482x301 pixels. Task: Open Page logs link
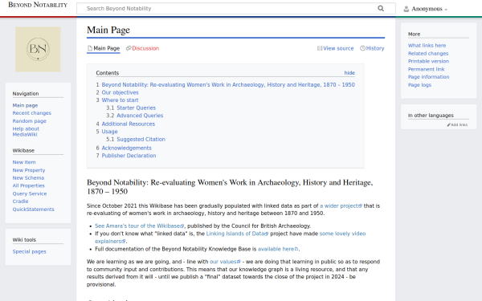click(419, 85)
